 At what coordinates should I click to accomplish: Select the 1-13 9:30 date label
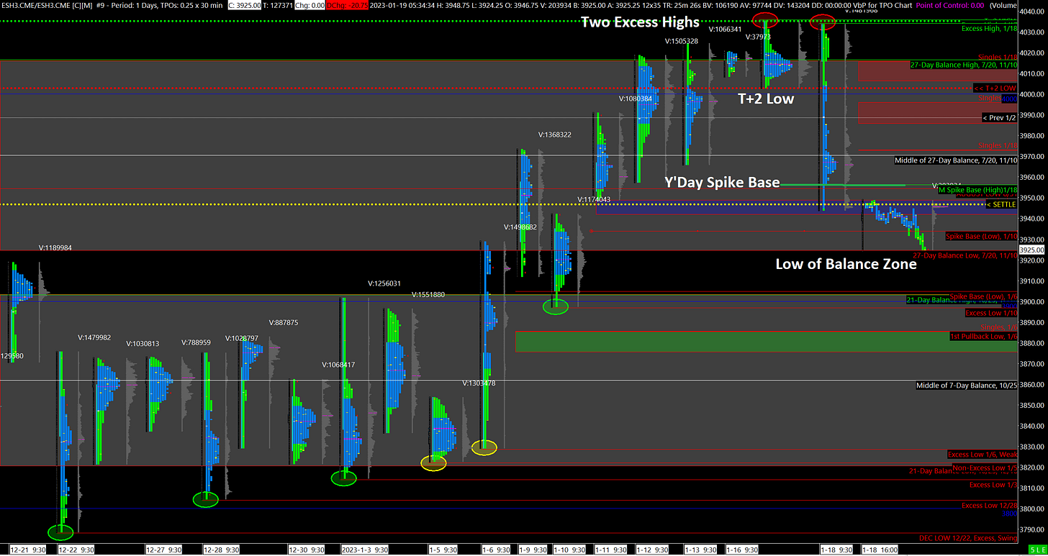point(702,550)
